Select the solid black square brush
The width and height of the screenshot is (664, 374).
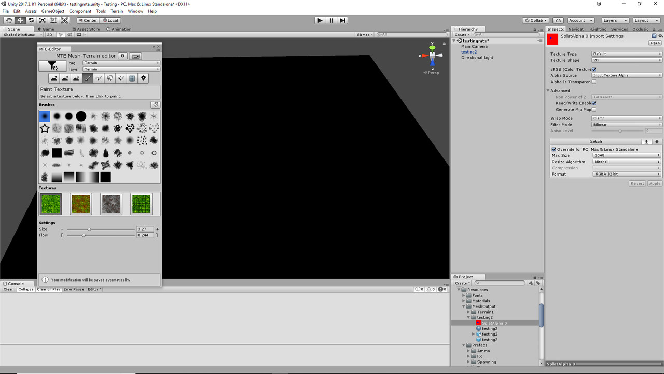click(x=57, y=153)
